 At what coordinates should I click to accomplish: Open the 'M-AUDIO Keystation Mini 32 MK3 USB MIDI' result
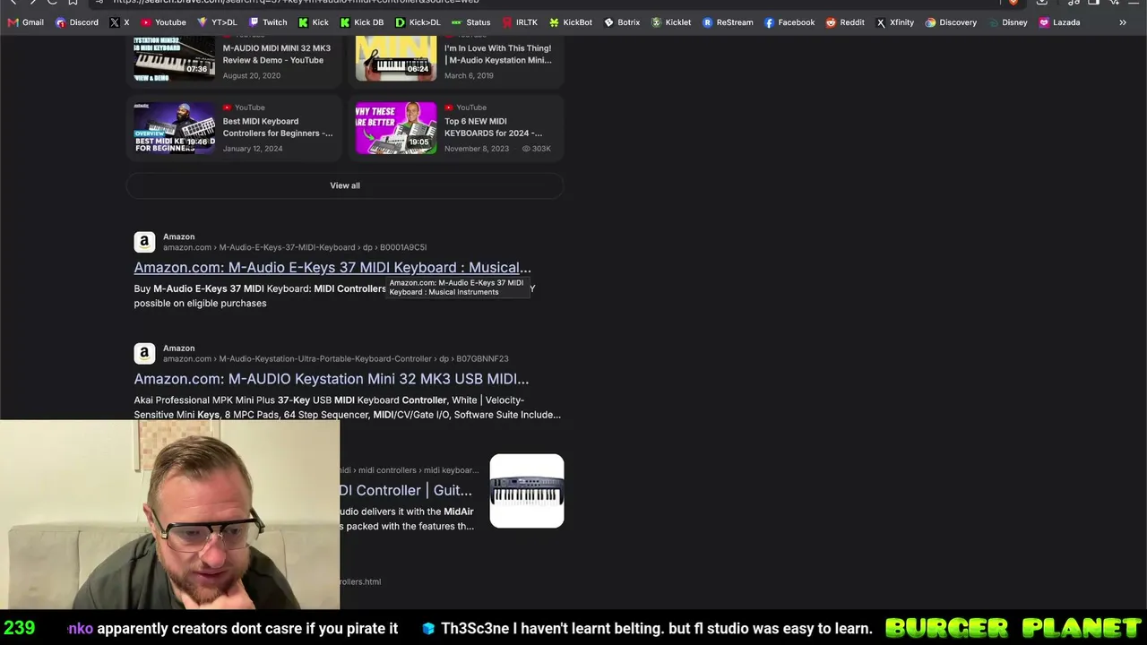point(332,379)
